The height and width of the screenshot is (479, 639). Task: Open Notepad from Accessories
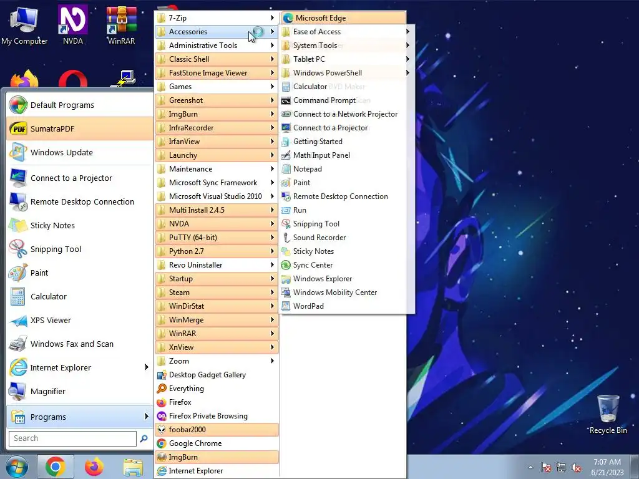[346, 168]
